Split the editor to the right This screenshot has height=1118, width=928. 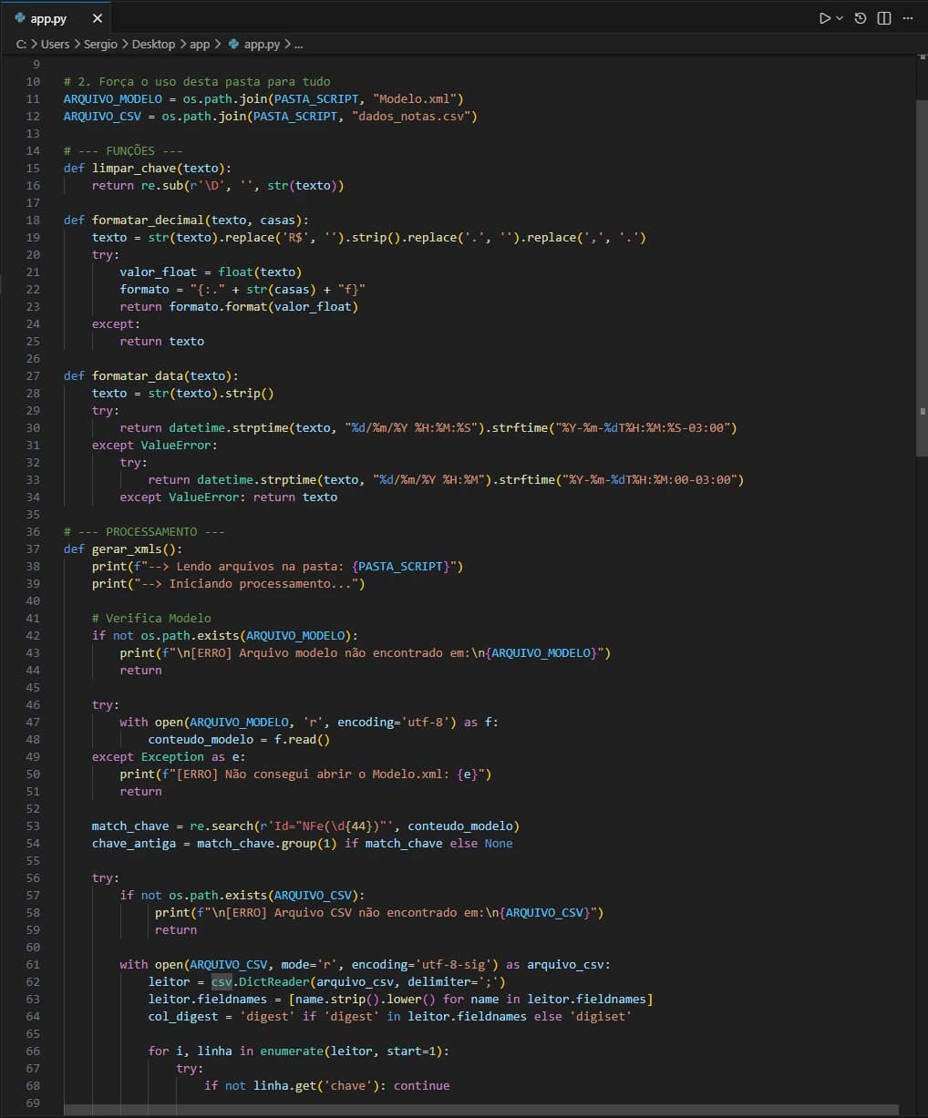coord(884,18)
